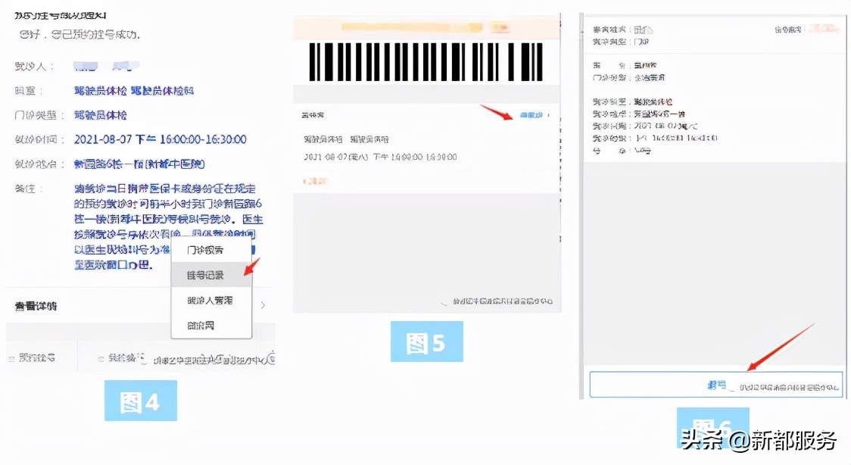Choose the 就诊人管理 menu option
This screenshot has width=851, height=465.
[210, 301]
